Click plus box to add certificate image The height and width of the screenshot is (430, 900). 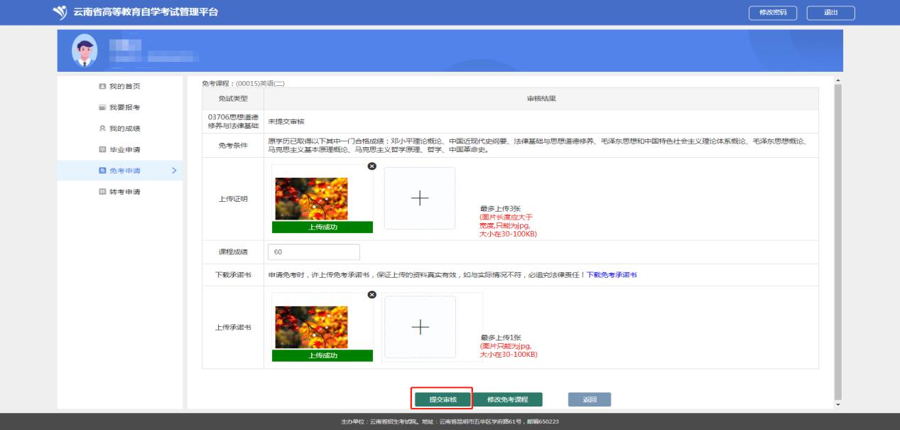click(420, 198)
